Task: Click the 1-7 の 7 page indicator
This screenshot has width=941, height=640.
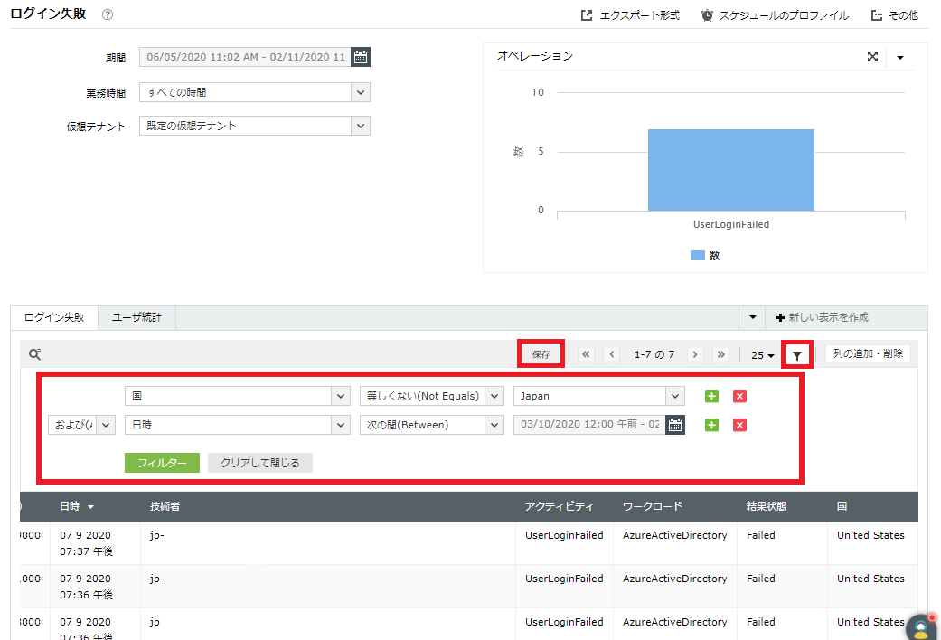Action: point(654,355)
